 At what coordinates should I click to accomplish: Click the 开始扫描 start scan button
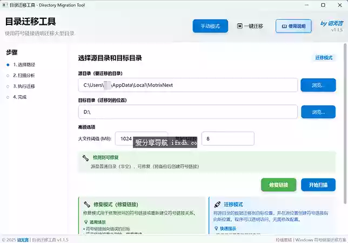[318, 185]
